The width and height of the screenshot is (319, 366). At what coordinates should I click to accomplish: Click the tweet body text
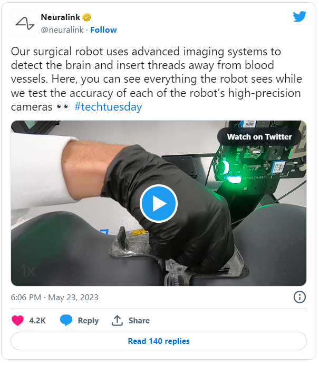pos(157,80)
